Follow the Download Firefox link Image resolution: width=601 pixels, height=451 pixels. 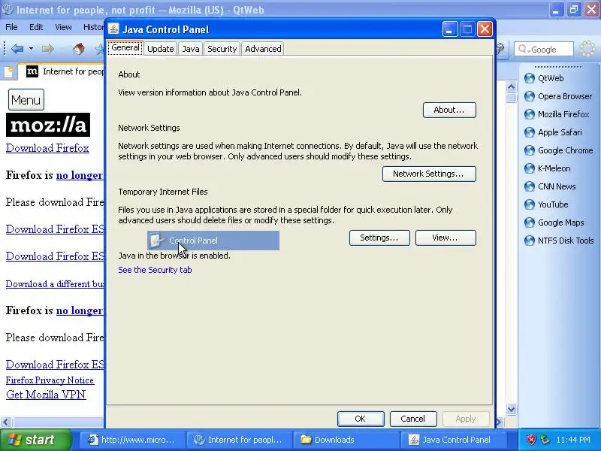tap(47, 148)
